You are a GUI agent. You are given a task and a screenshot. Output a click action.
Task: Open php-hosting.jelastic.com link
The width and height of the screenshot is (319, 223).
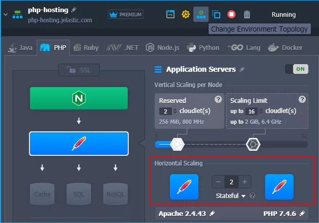60,20
